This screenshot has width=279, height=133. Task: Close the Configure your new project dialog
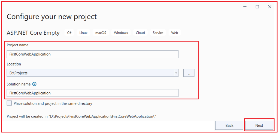pyautogui.click(x=269, y=7)
